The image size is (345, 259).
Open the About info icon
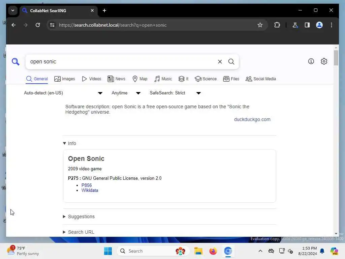click(x=311, y=61)
